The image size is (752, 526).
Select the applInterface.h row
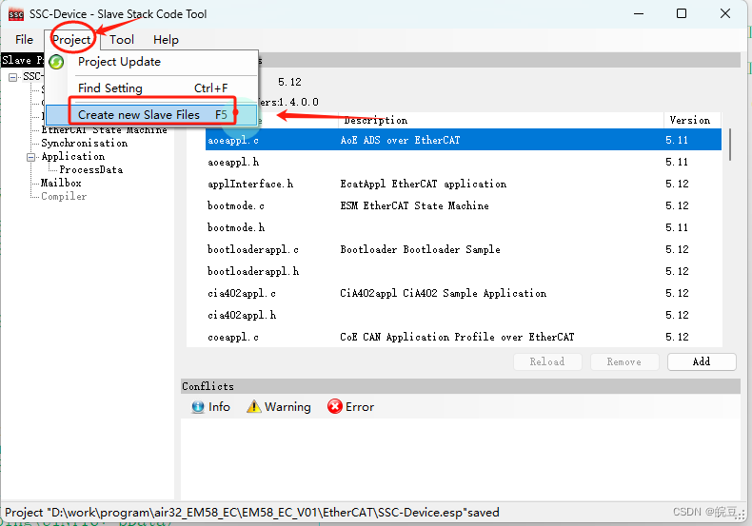tap(464, 184)
